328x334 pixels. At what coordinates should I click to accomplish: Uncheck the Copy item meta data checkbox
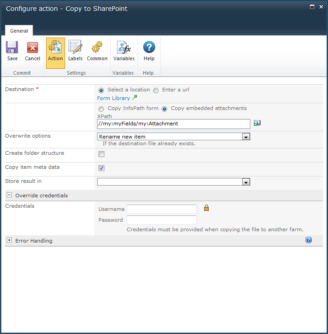coord(101,168)
